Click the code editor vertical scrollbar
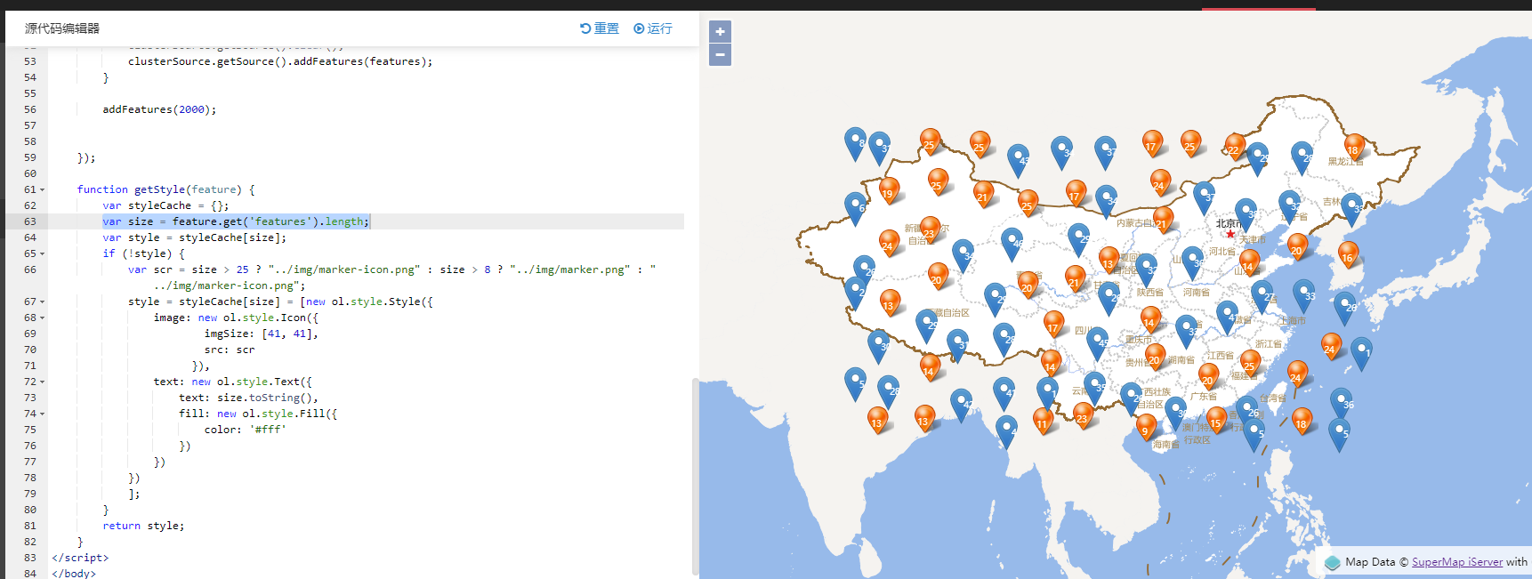Viewport: 1532px width, 579px height. tap(695, 476)
